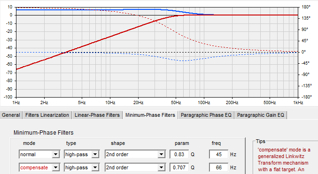This screenshot has height=174, width=318.
Task: Click the 180° label on the phase axis
Action: tap(306, 7)
